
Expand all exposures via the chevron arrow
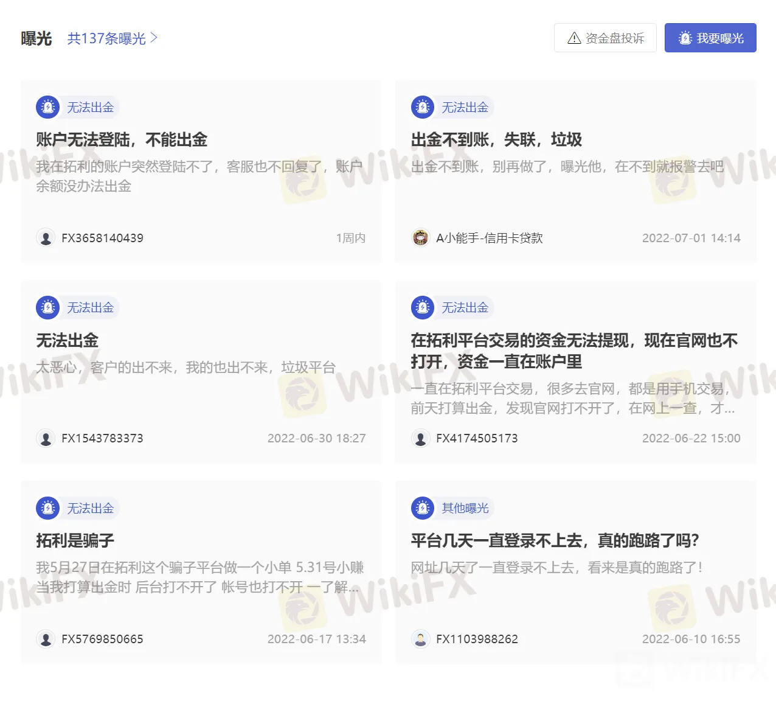[x=154, y=38]
